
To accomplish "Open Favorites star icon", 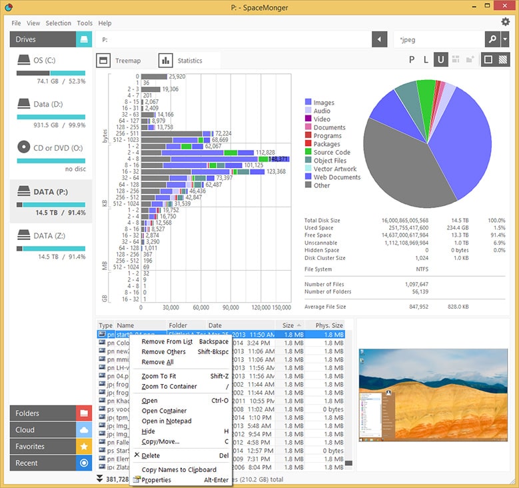I will coord(84,446).
